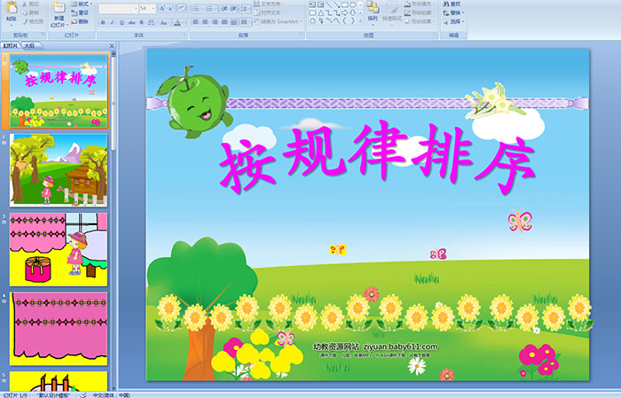Image resolution: width=621 pixels, height=398 pixels.
Task: Select slide 3 thumbnail in slide panel
Action: 59,249
